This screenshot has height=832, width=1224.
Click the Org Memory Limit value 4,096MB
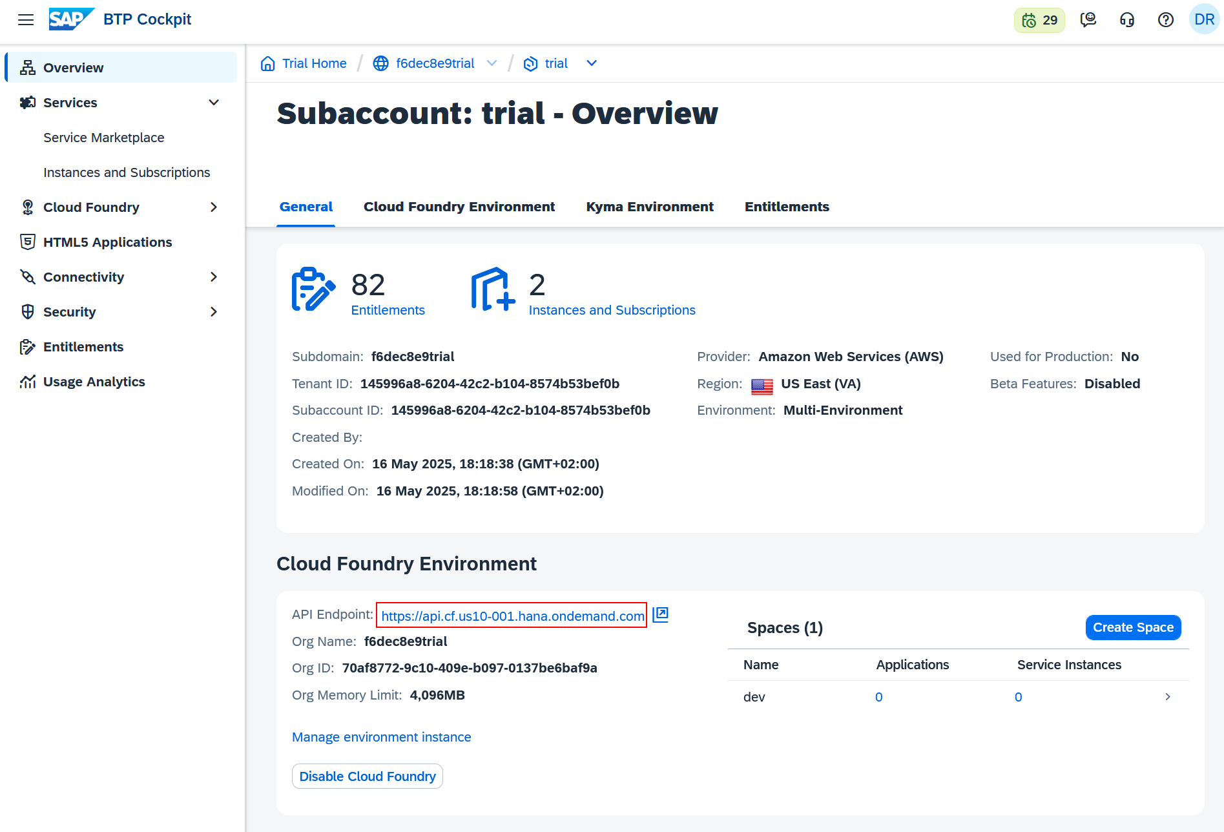click(437, 695)
